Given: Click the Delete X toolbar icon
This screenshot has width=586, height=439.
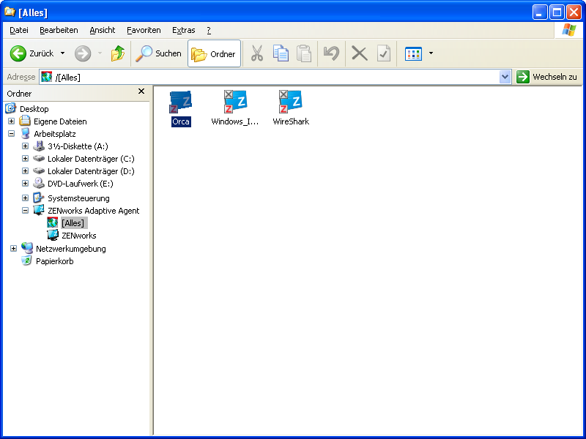Looking at the screenshot, I should tap(359, 53).
